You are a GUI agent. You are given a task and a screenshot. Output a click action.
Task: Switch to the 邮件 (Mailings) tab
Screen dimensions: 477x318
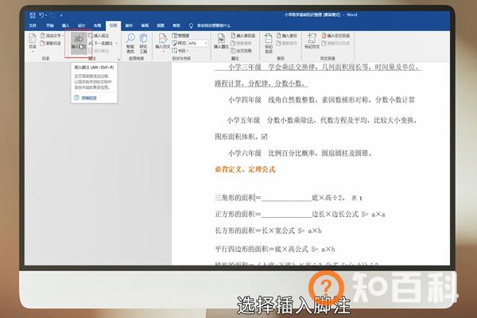point(129,25)
